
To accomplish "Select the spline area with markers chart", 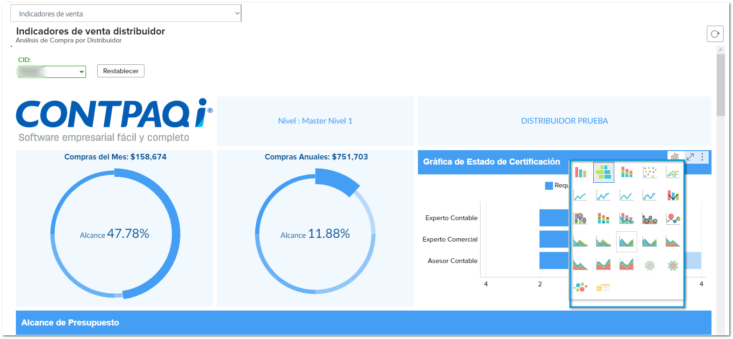I will point(650,242).
